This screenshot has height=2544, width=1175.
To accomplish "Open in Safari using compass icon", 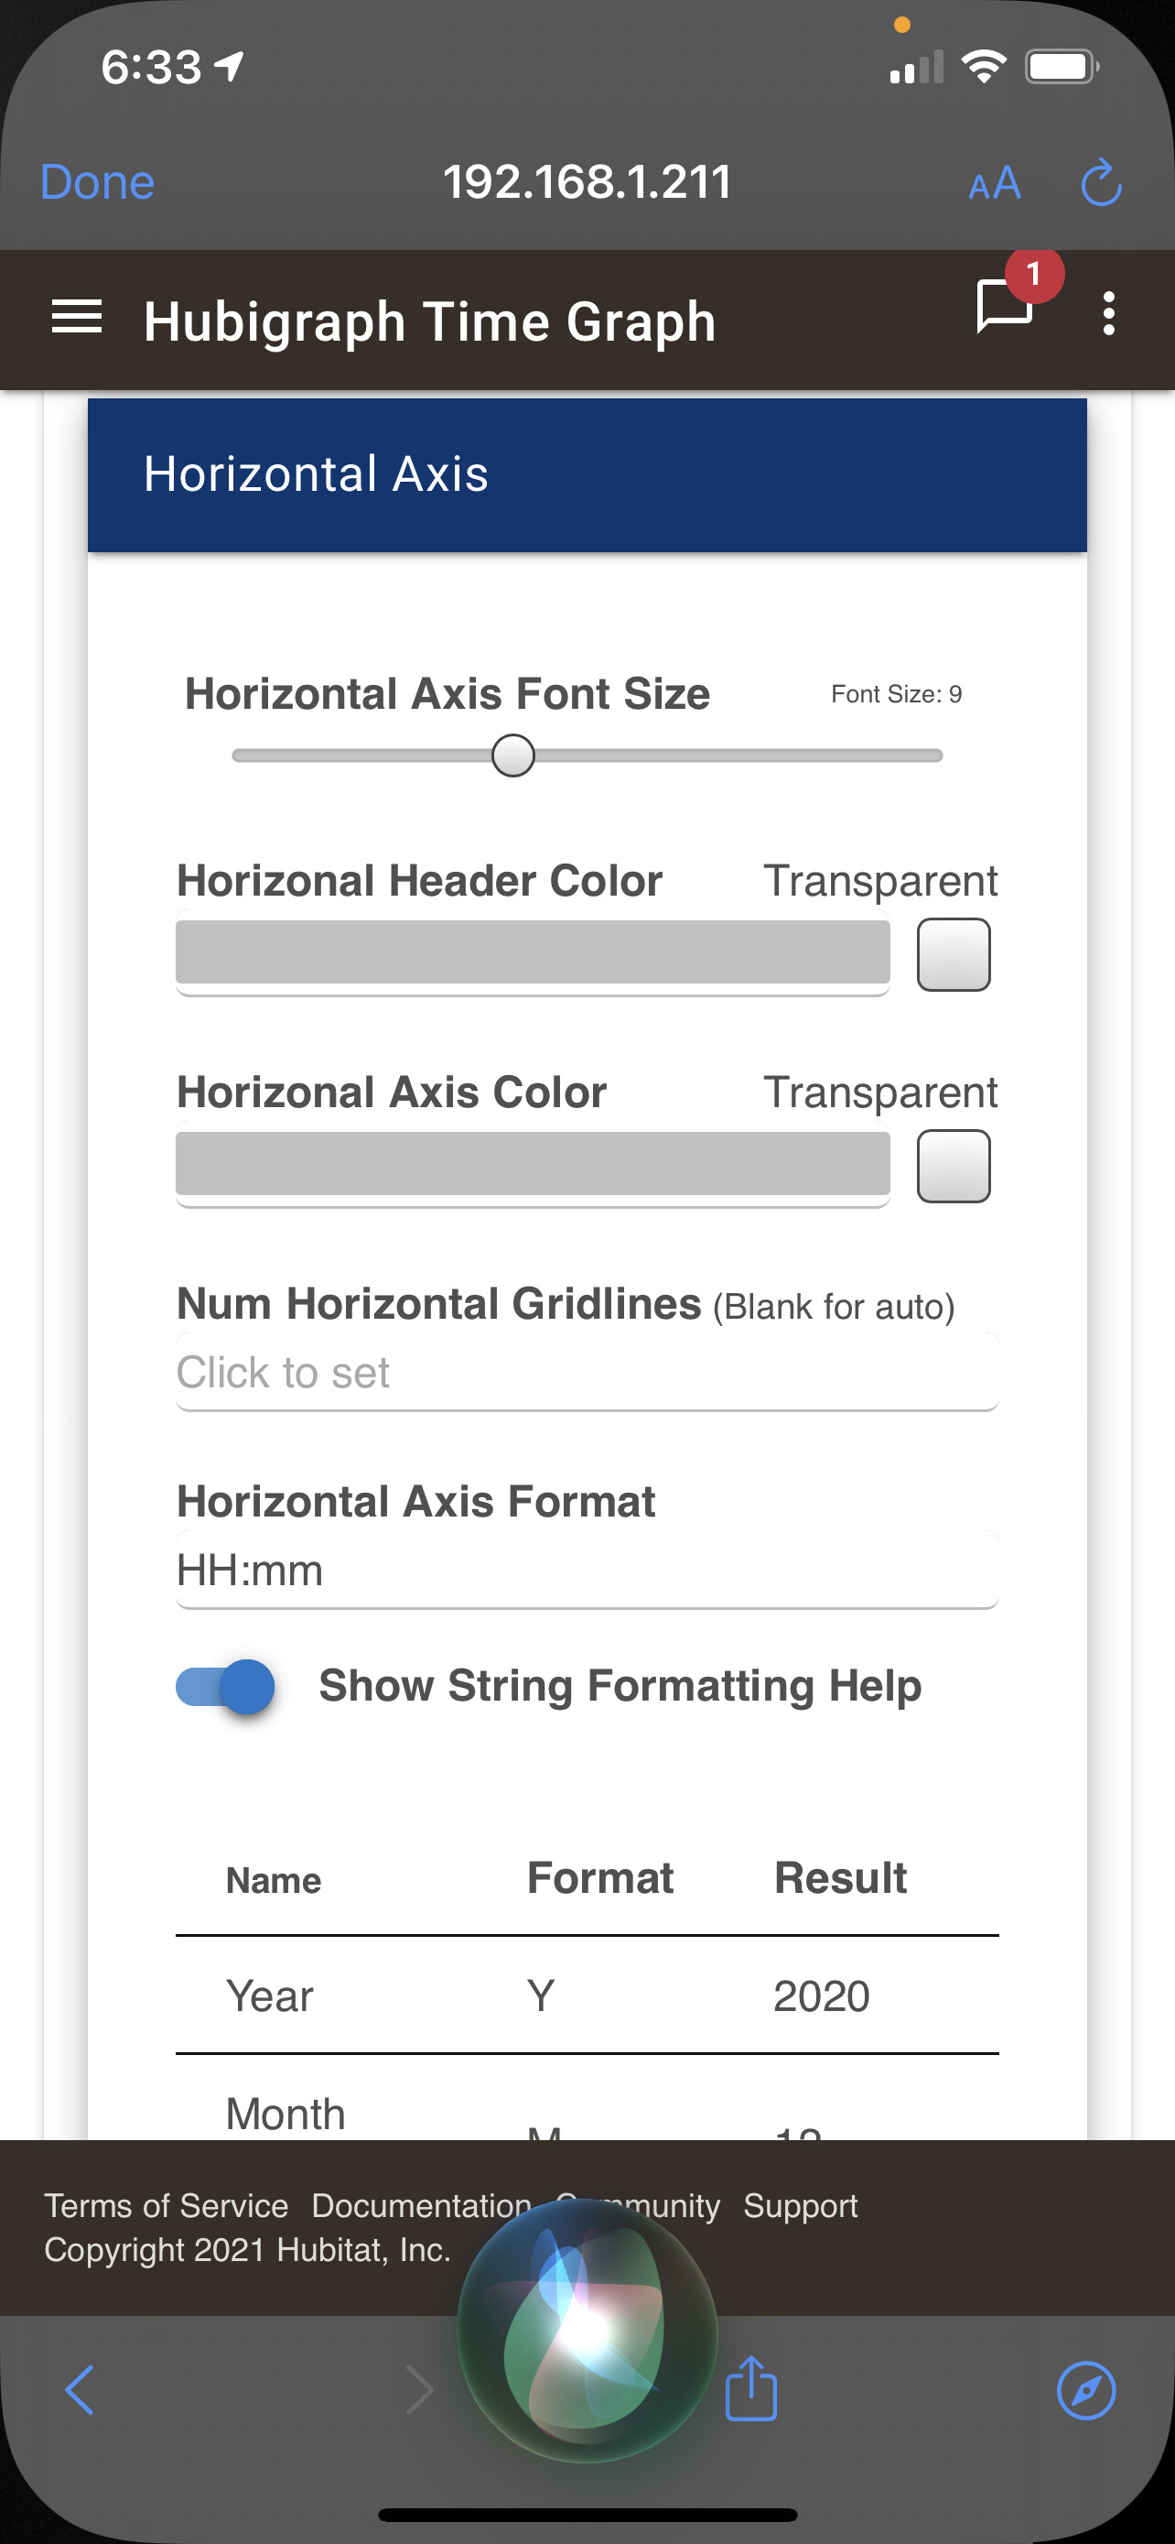I will (x=1085, y=2390).
